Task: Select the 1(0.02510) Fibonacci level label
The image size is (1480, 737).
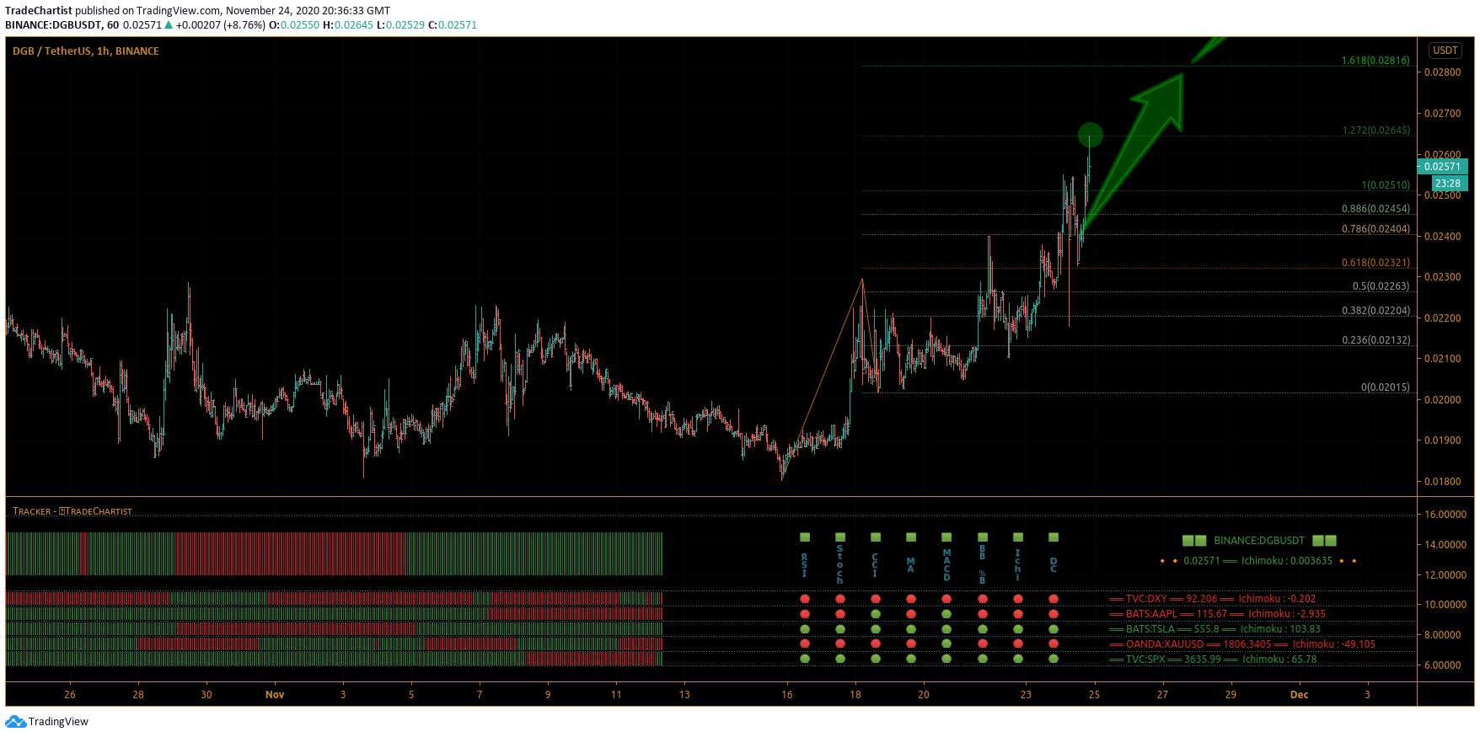Action: click(x=1386, y=185)
